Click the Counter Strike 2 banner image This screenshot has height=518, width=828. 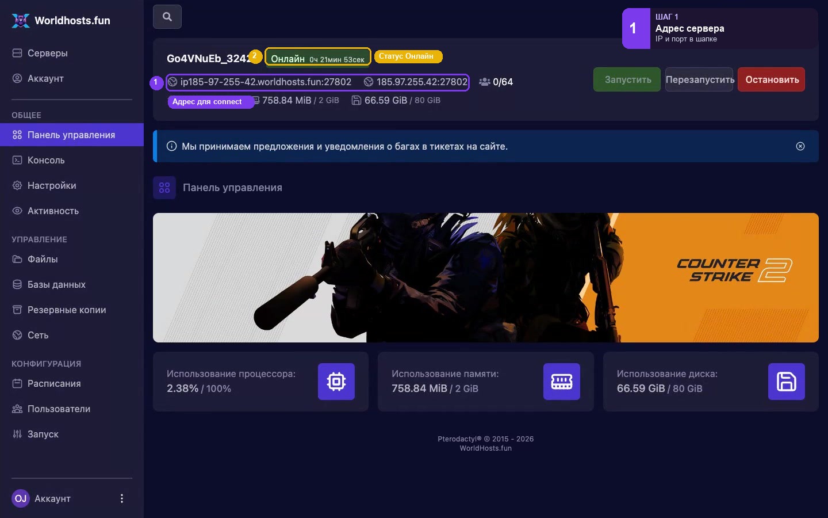(486, 278)
